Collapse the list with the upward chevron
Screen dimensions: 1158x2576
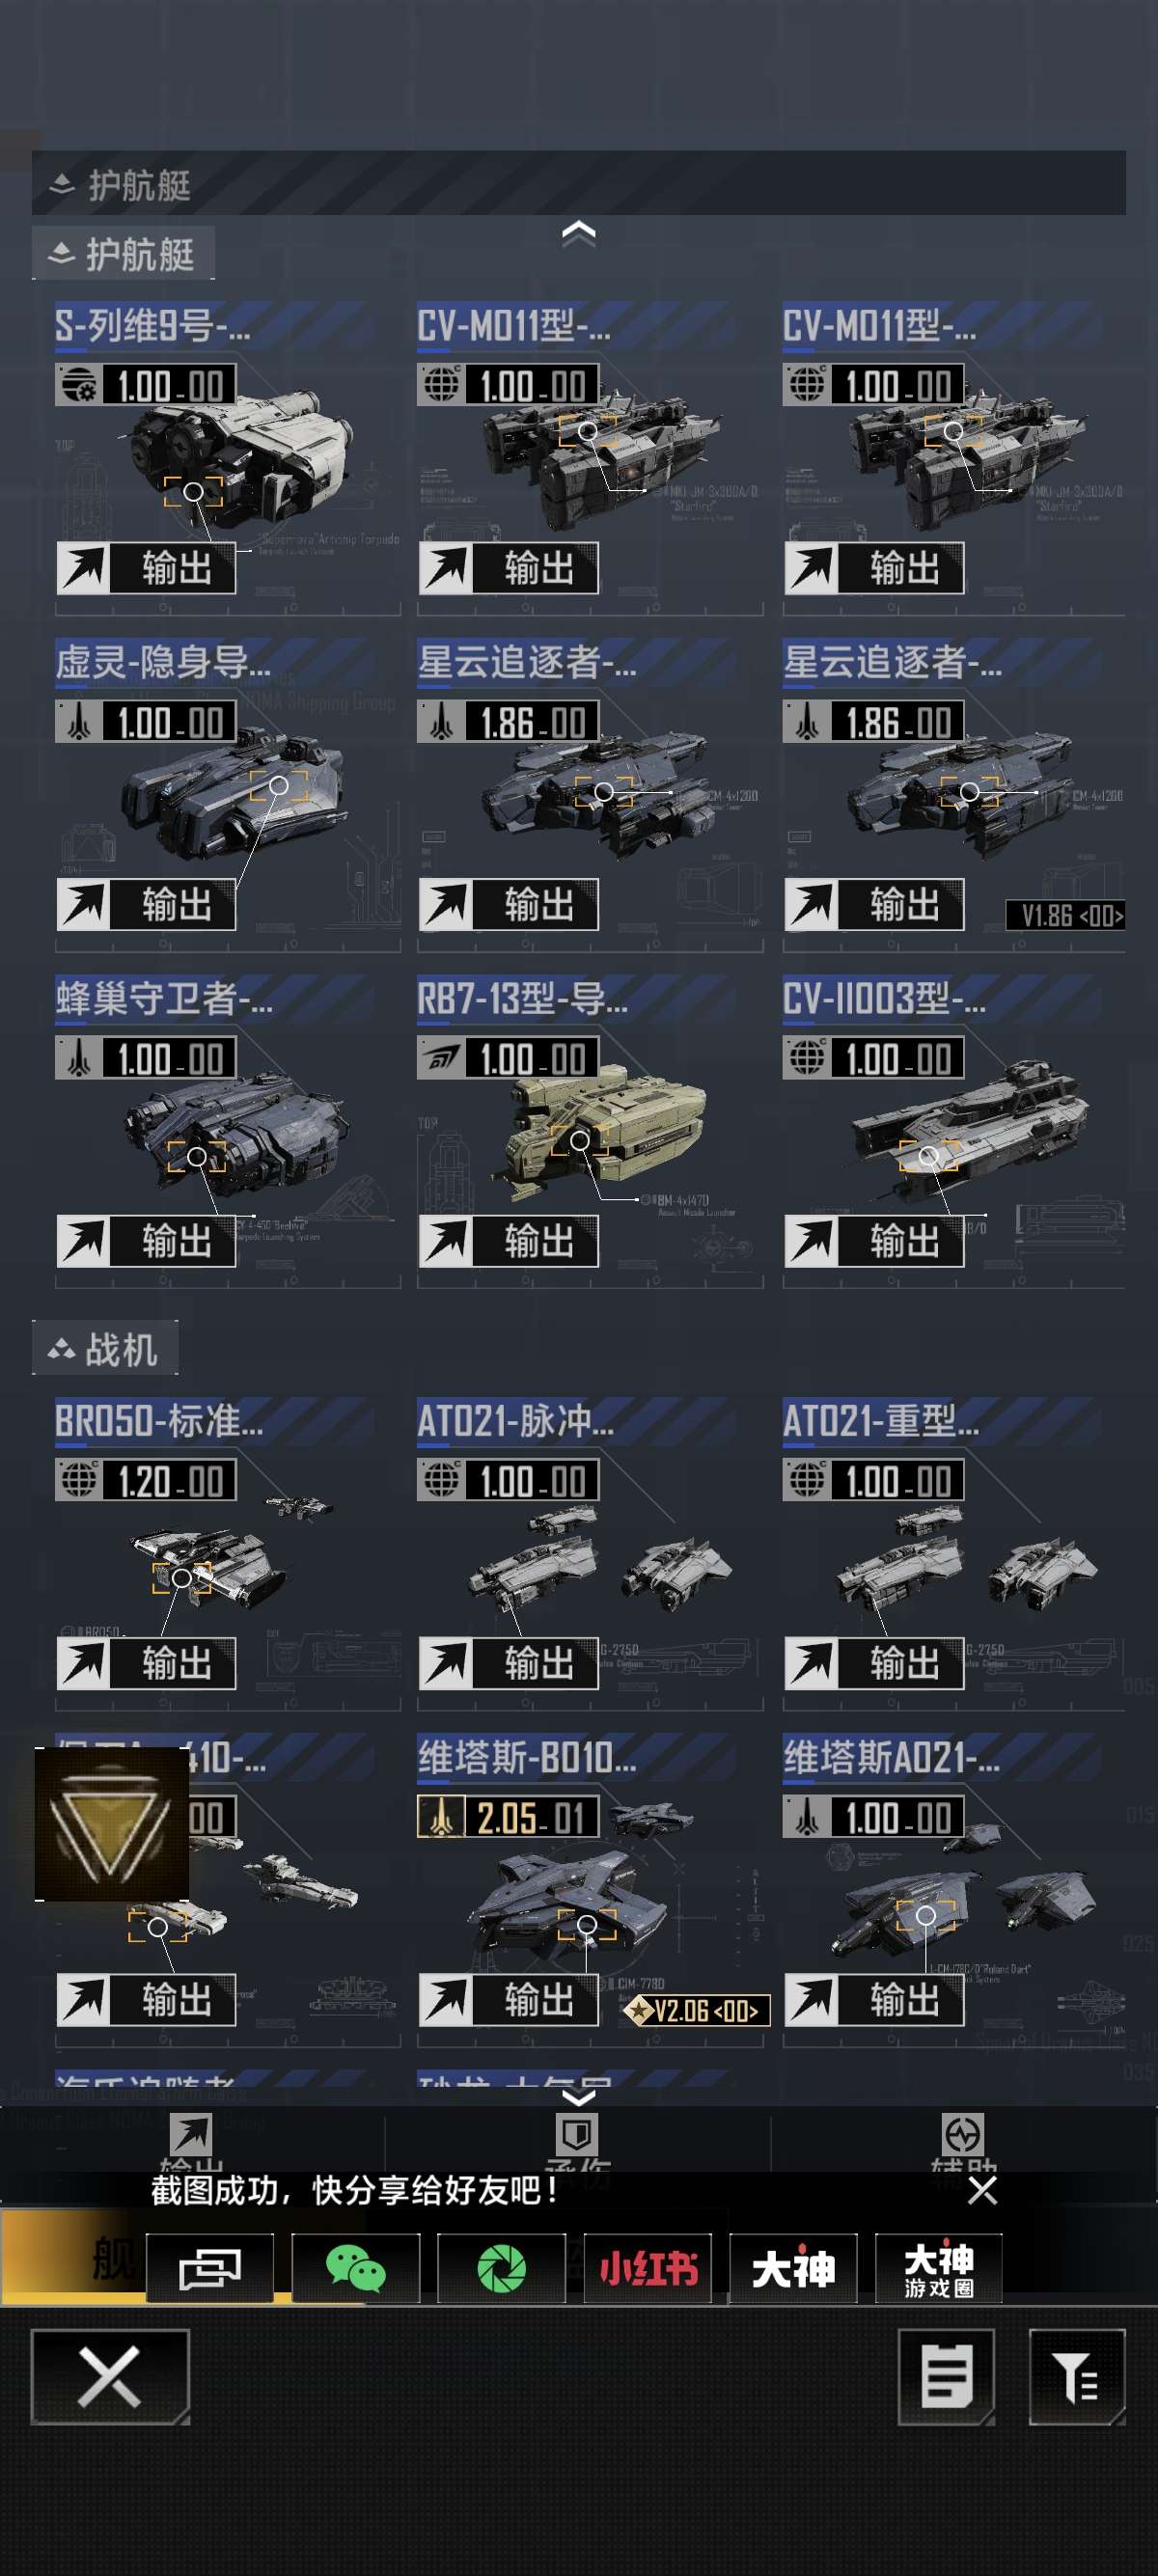click(x=579, y=234)
